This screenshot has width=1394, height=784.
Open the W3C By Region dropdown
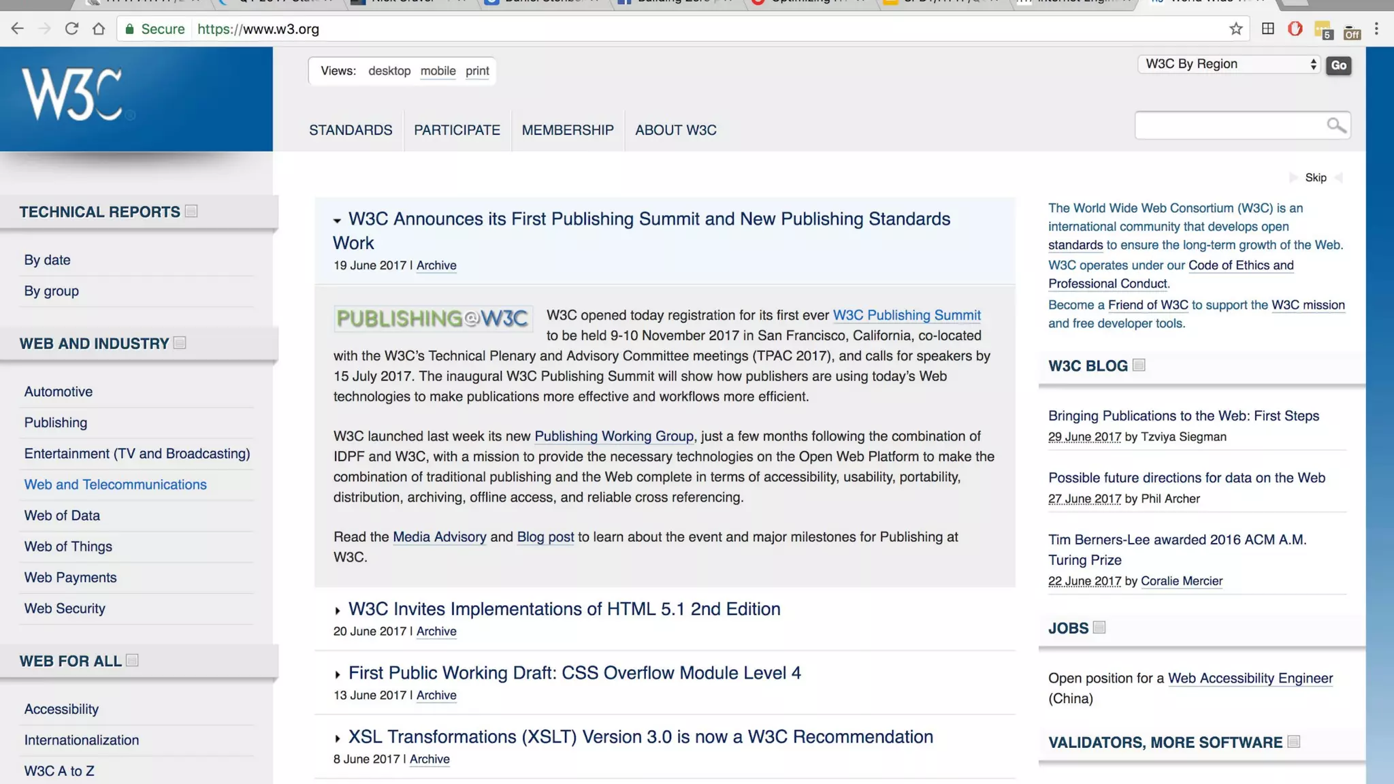pos(1229,64)
